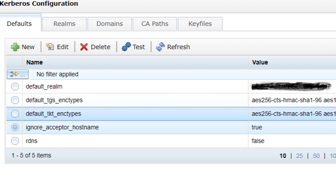
Task: Click the rdns name cell
Action: point(135,141)
